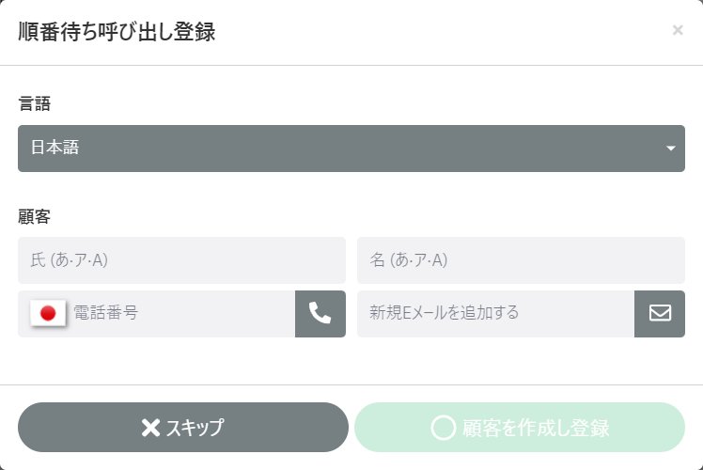Click the circle icon on 顧客を作成し登録
This screenshot has width=703, height=470.
443,429
